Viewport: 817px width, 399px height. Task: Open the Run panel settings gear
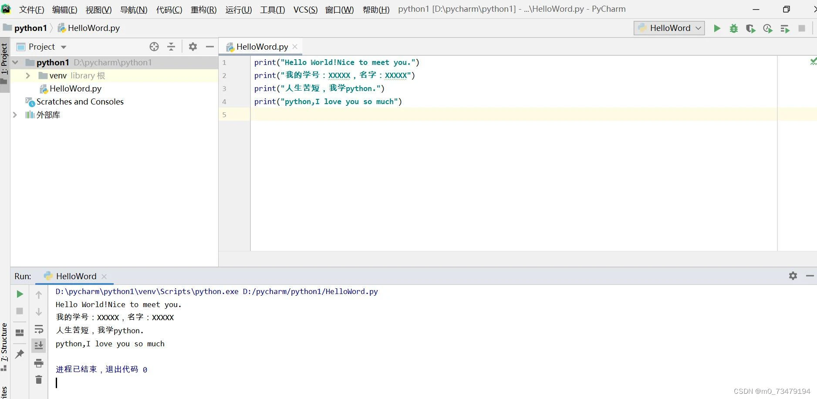[x=793, y=276]
